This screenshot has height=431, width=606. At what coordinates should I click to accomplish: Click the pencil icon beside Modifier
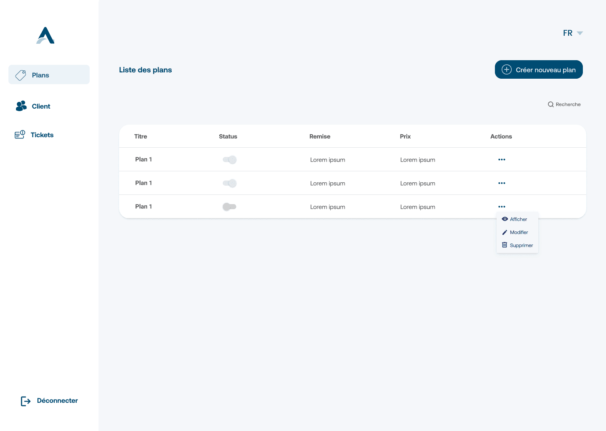point(505,232)
